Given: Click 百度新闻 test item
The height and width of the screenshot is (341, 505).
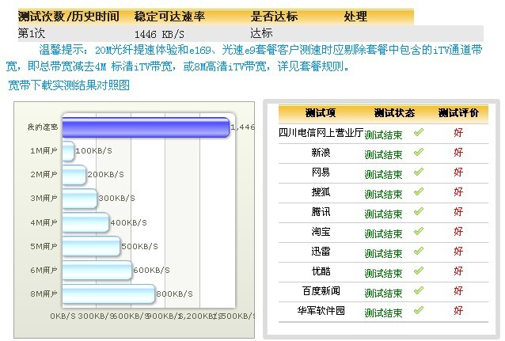Looking at the screenshot, I should [x=321, y=291].
